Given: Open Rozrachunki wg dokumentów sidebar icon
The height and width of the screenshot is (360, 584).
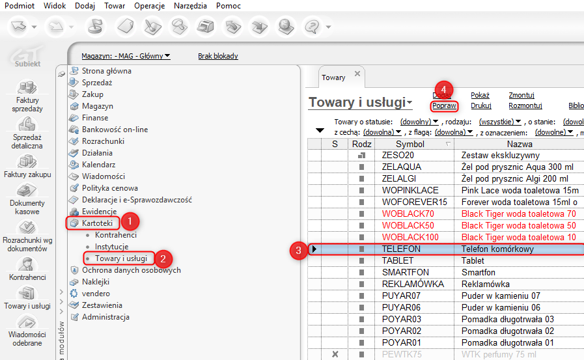Looking at the screenshot, I should pos(27,227).
